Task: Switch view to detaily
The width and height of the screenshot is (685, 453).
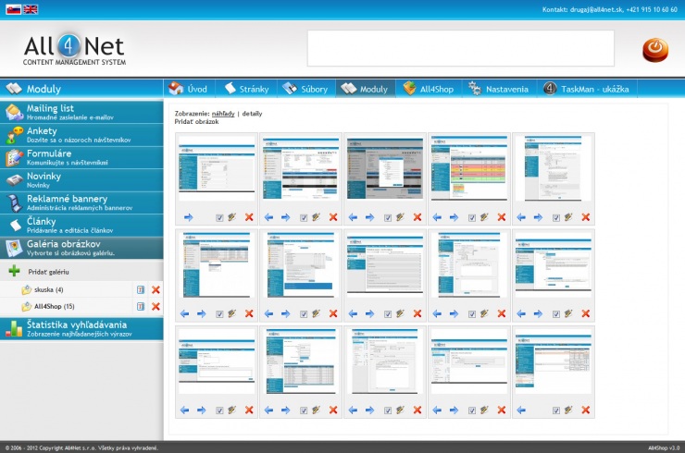Action: click(252, 113)
